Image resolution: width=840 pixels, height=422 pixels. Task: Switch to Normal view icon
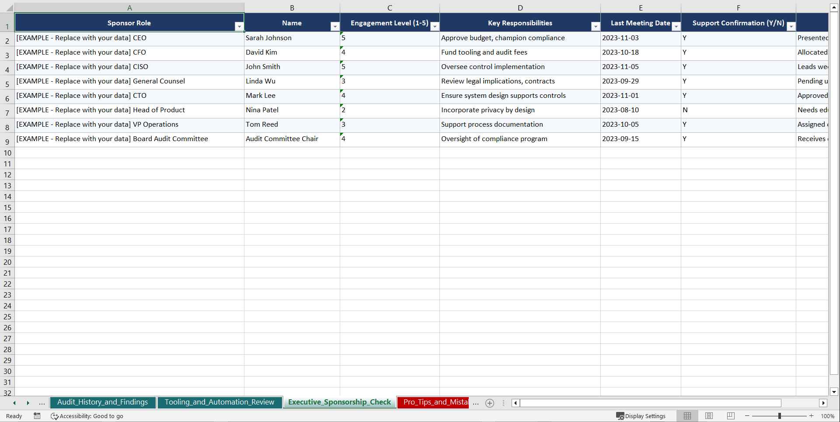[687, 416]
